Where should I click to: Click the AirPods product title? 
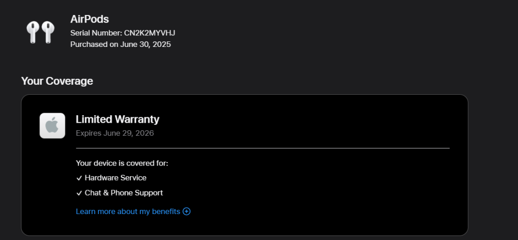click(89, 19)
